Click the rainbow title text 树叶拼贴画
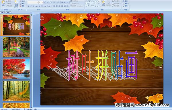 (102, 65)
